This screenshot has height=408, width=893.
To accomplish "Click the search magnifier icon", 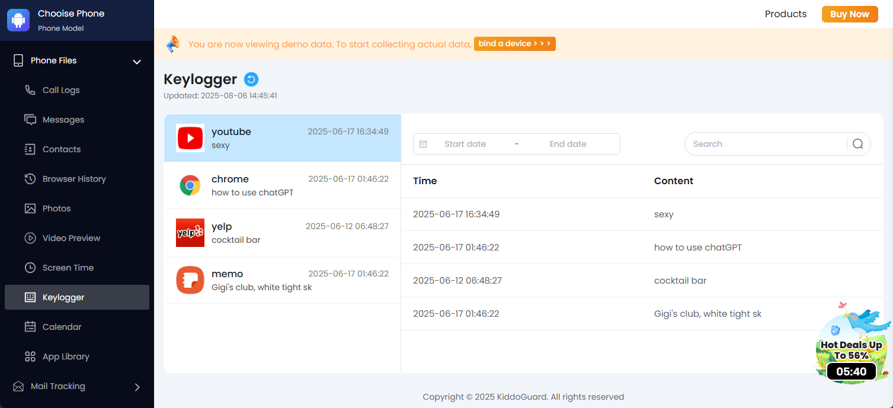I will click(857, 143).
